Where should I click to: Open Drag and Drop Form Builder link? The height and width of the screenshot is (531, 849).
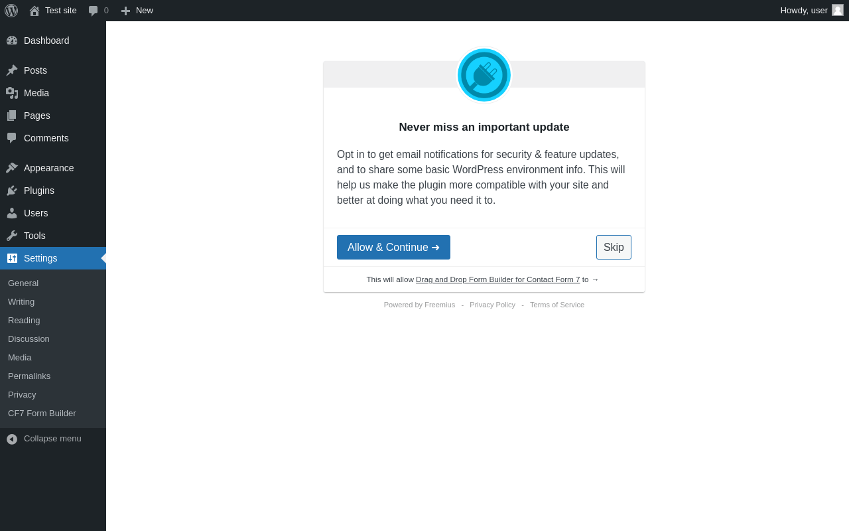[x=497, y=279]
